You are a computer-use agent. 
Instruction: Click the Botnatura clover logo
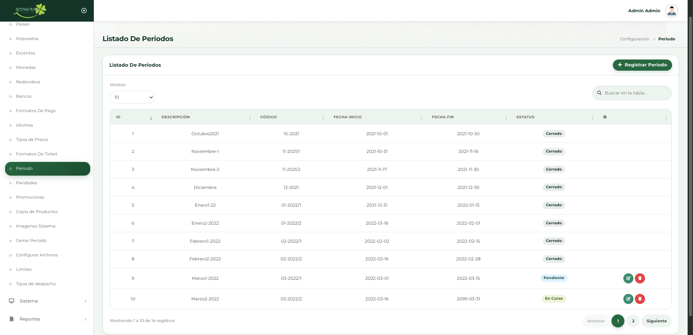(x=30, y=10)
